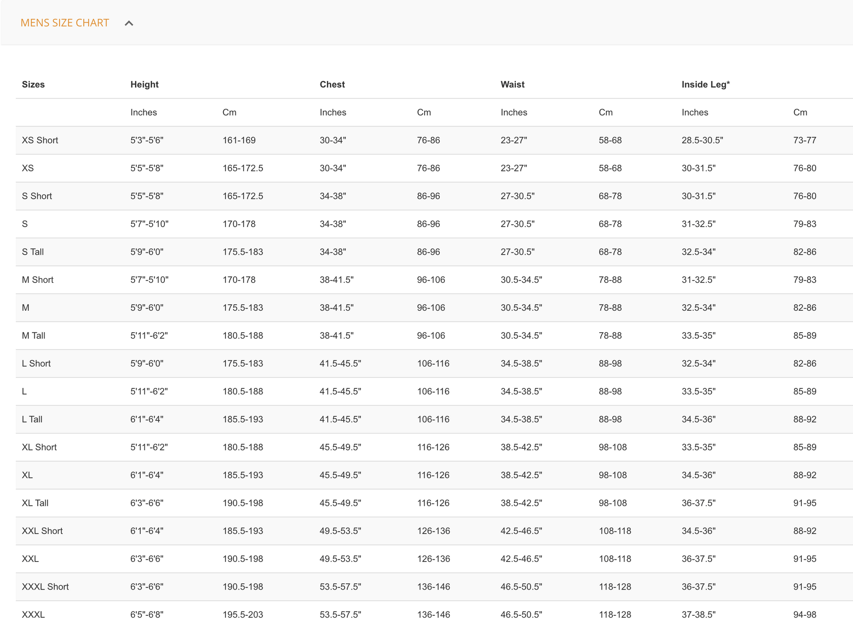Viewport: 853px width, 629px height.
Task: Click the Height column header
Action: (144, 85)
